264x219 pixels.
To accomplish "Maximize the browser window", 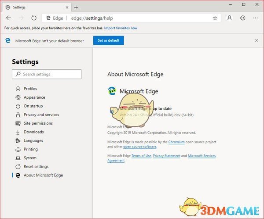I will click(243, 4).
